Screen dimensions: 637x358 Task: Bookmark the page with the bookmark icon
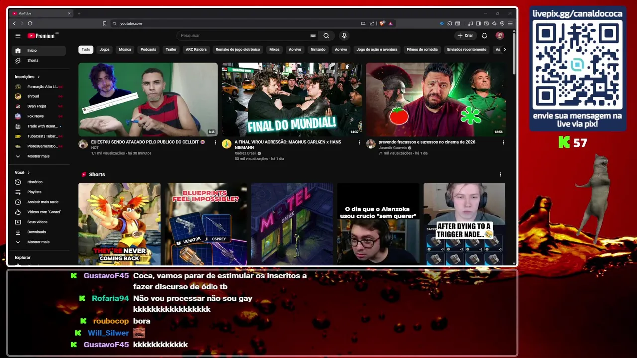105,23
